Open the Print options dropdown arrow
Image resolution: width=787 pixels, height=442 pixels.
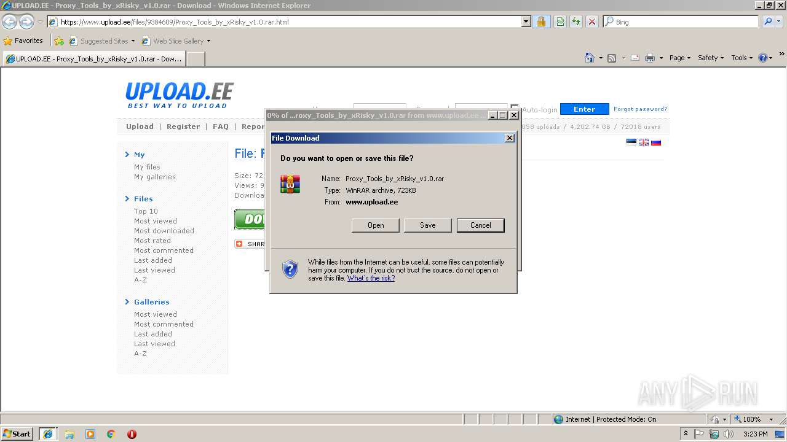pyautogui.click(x=661, y=58)
